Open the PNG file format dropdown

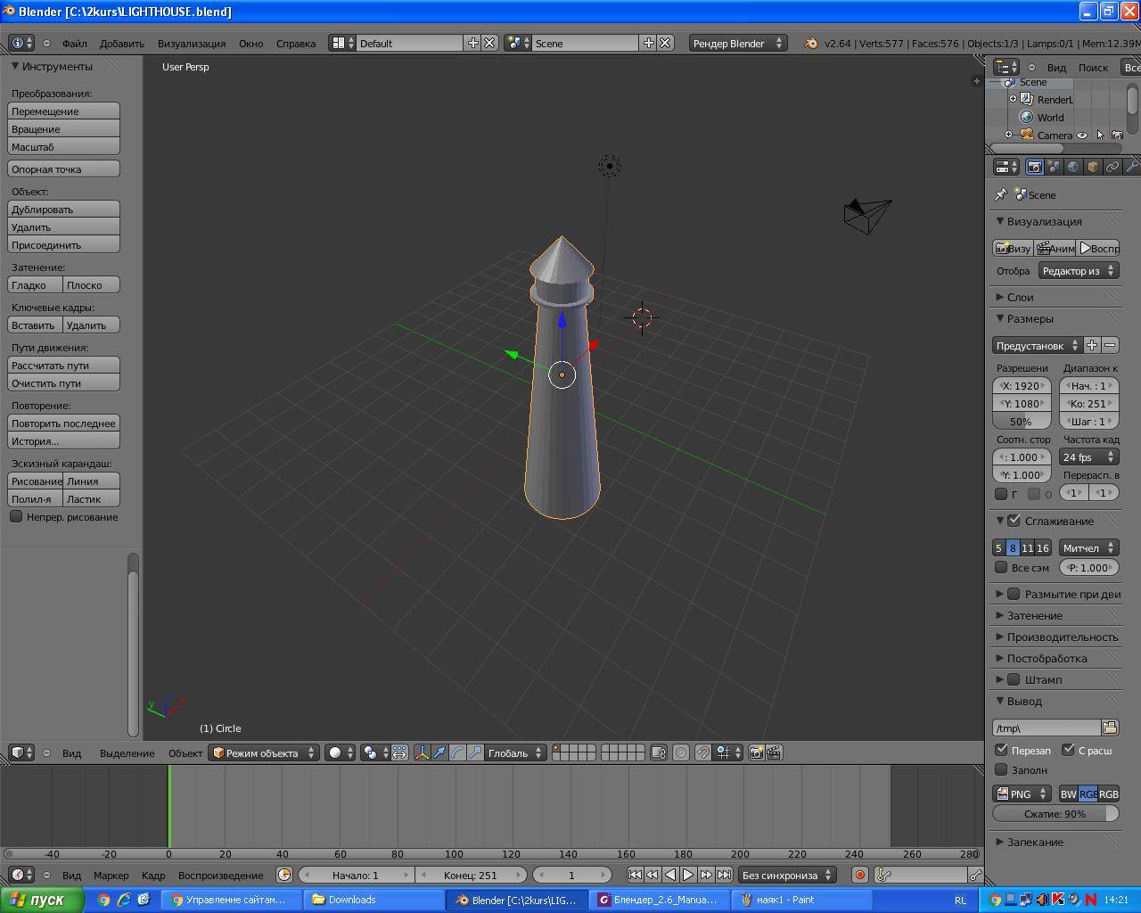(1022, 794)
